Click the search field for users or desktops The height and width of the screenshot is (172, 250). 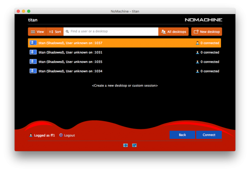pyautogui.click(x=111, y=32)
